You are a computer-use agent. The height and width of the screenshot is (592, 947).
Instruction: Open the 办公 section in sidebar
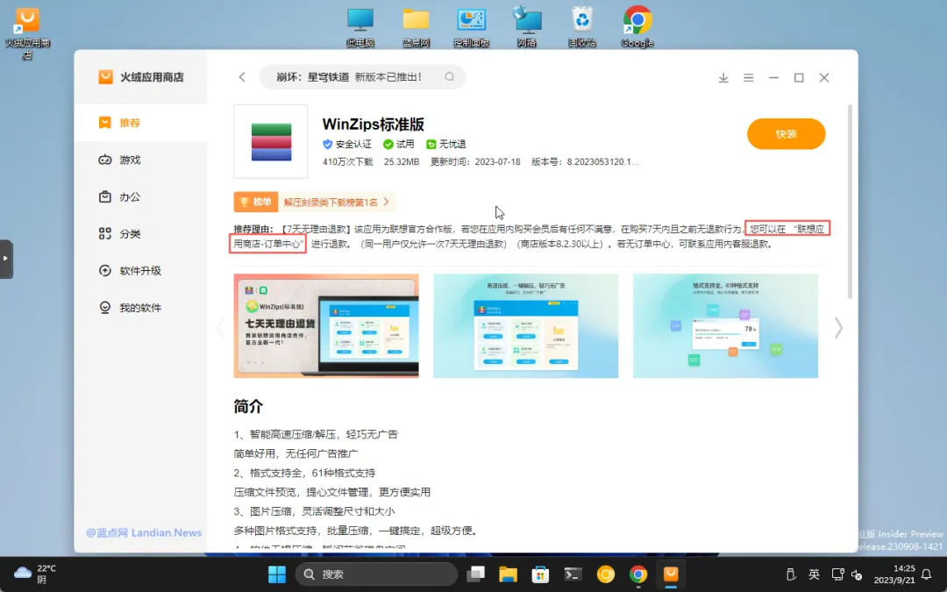click(140, 197)
